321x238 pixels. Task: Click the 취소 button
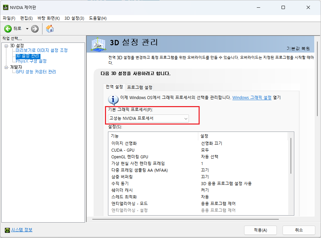(299, 230)
